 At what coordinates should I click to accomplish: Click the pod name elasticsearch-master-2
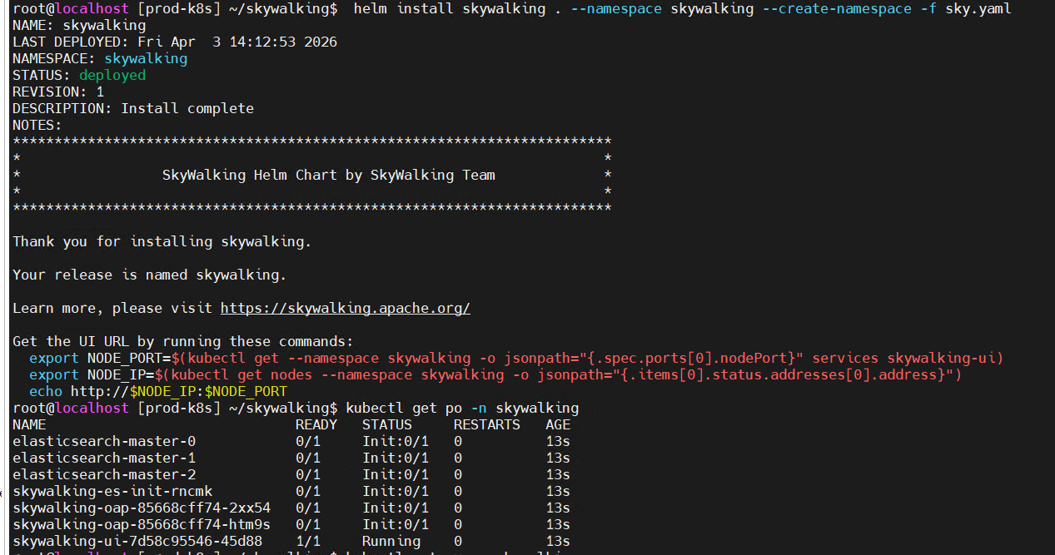(x=104, y=474)
